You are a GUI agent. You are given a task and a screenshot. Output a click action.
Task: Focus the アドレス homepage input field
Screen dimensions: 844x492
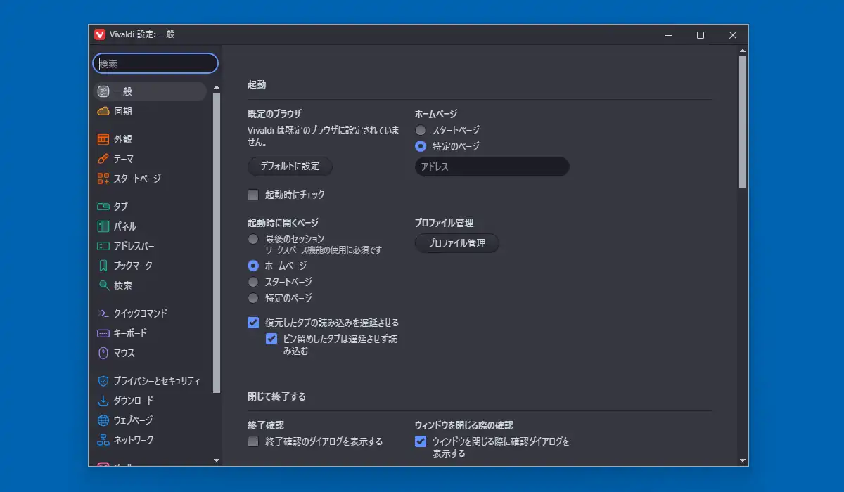click(x=492, y=167)
